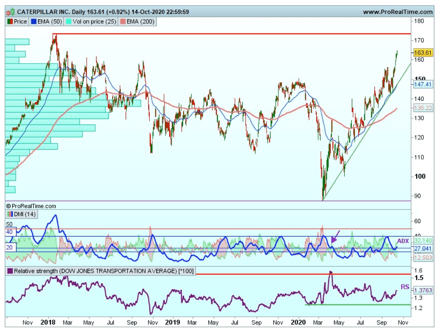The width and height of the screenshot is (438, 332).
Task: Click the 2020 label on time axis
Action: [298, 322]
